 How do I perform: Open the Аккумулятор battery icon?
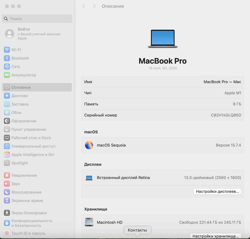(7, 75)
